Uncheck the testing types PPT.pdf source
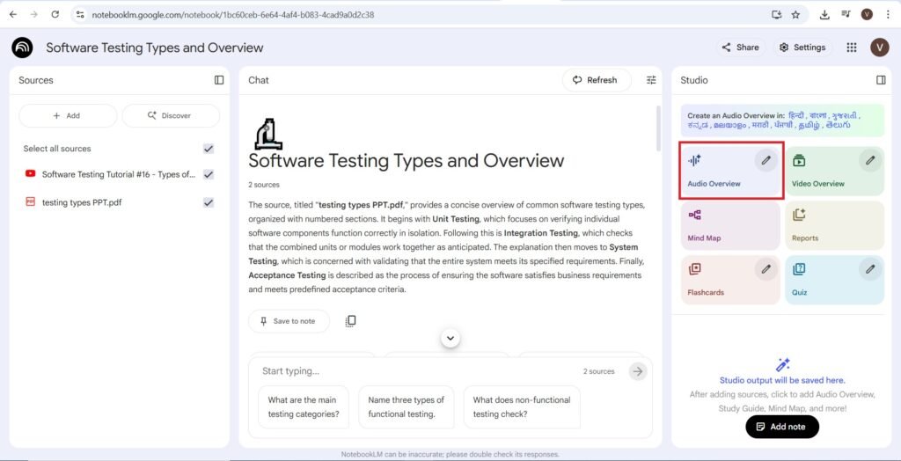Viewport: 901px width, 461px height. tap(209, 202)
